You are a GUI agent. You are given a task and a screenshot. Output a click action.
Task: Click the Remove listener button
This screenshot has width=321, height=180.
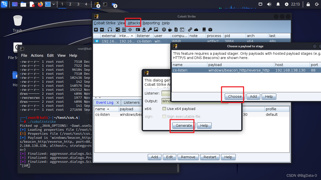pyautogui.click(x=188, y=157)
